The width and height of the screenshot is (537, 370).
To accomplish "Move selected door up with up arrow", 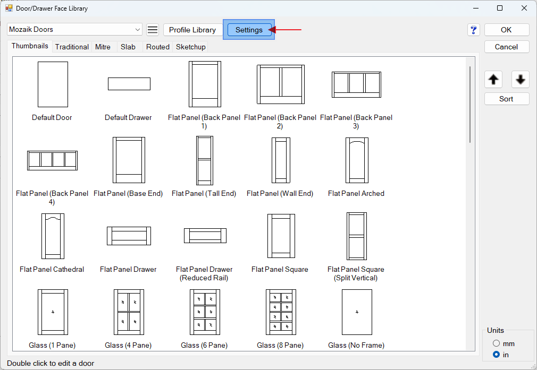I will click(x=493, y=80).
